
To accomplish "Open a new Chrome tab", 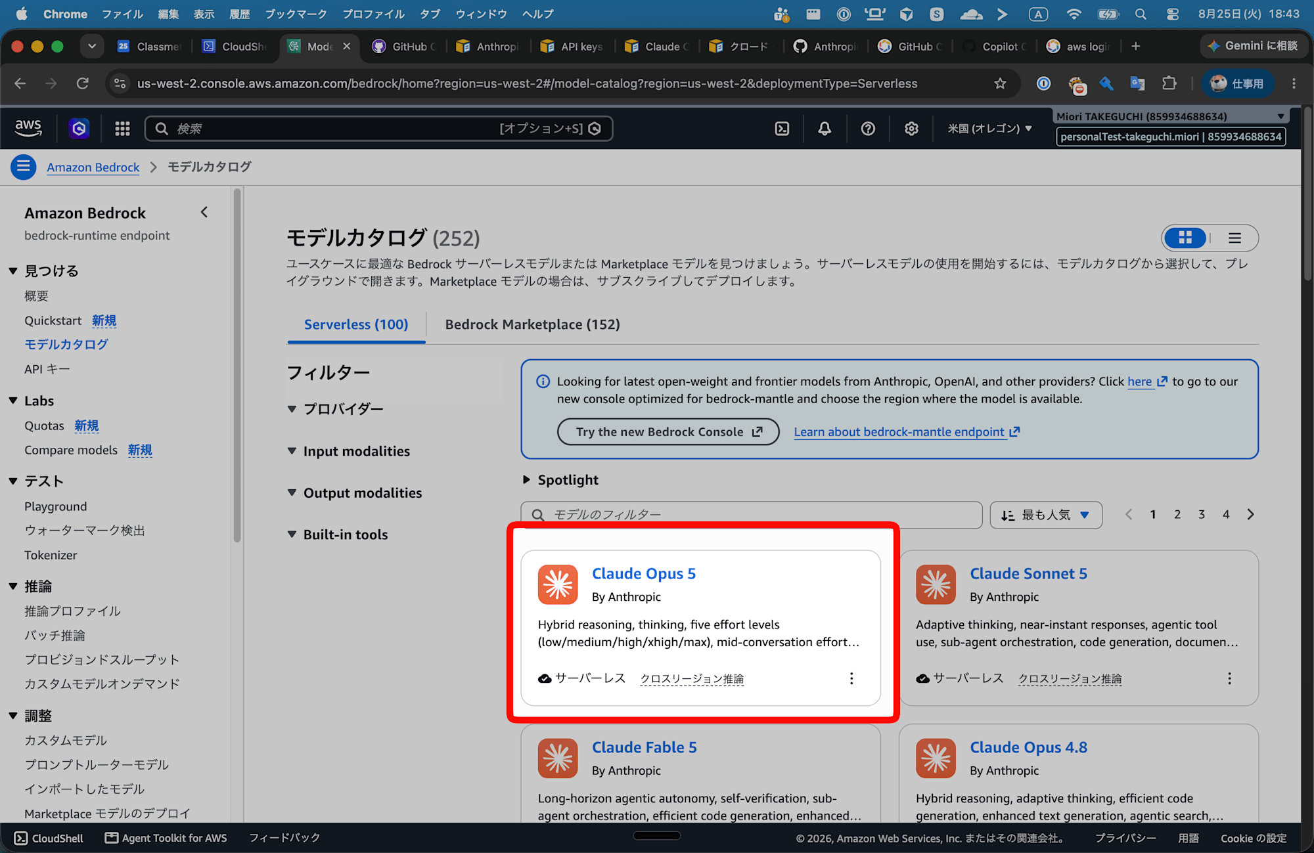I will [1135, 46].
